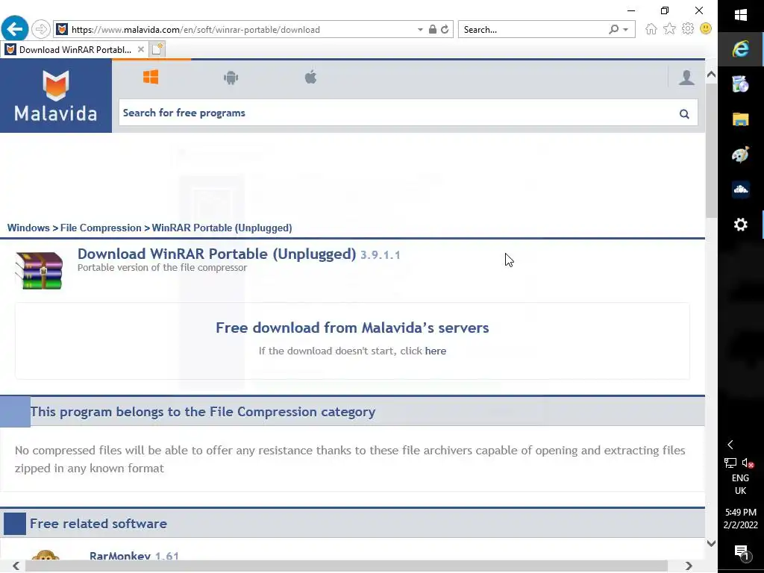Open a new browser tab

pos(157,49)
